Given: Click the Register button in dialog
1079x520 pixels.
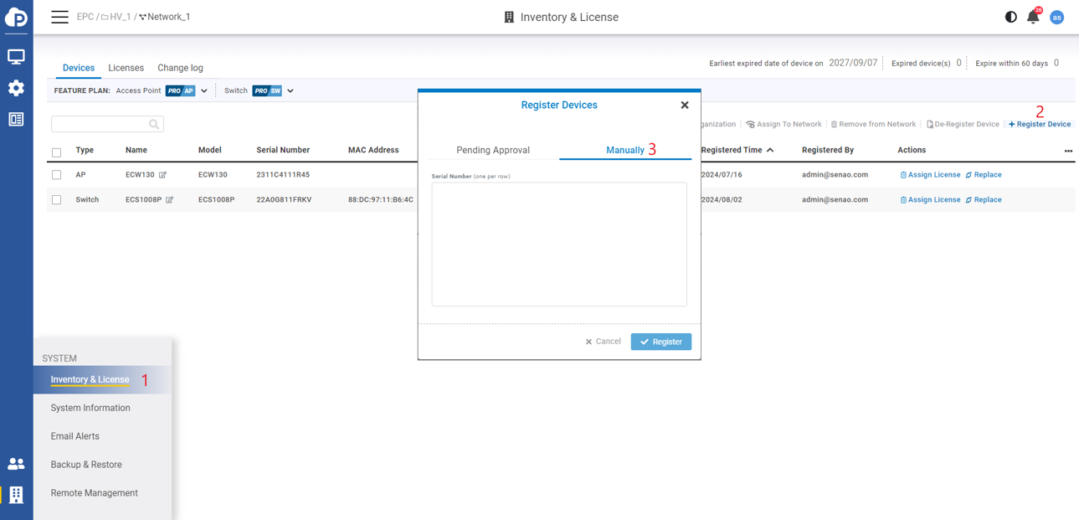Looking at the screenshot, I should click(x=660, y=342).
